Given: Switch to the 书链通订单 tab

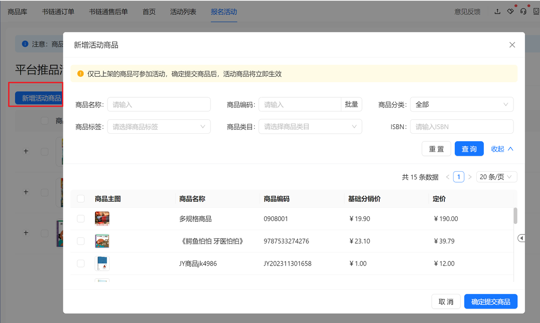Looking at the screenshot, I should coord(58,12).
